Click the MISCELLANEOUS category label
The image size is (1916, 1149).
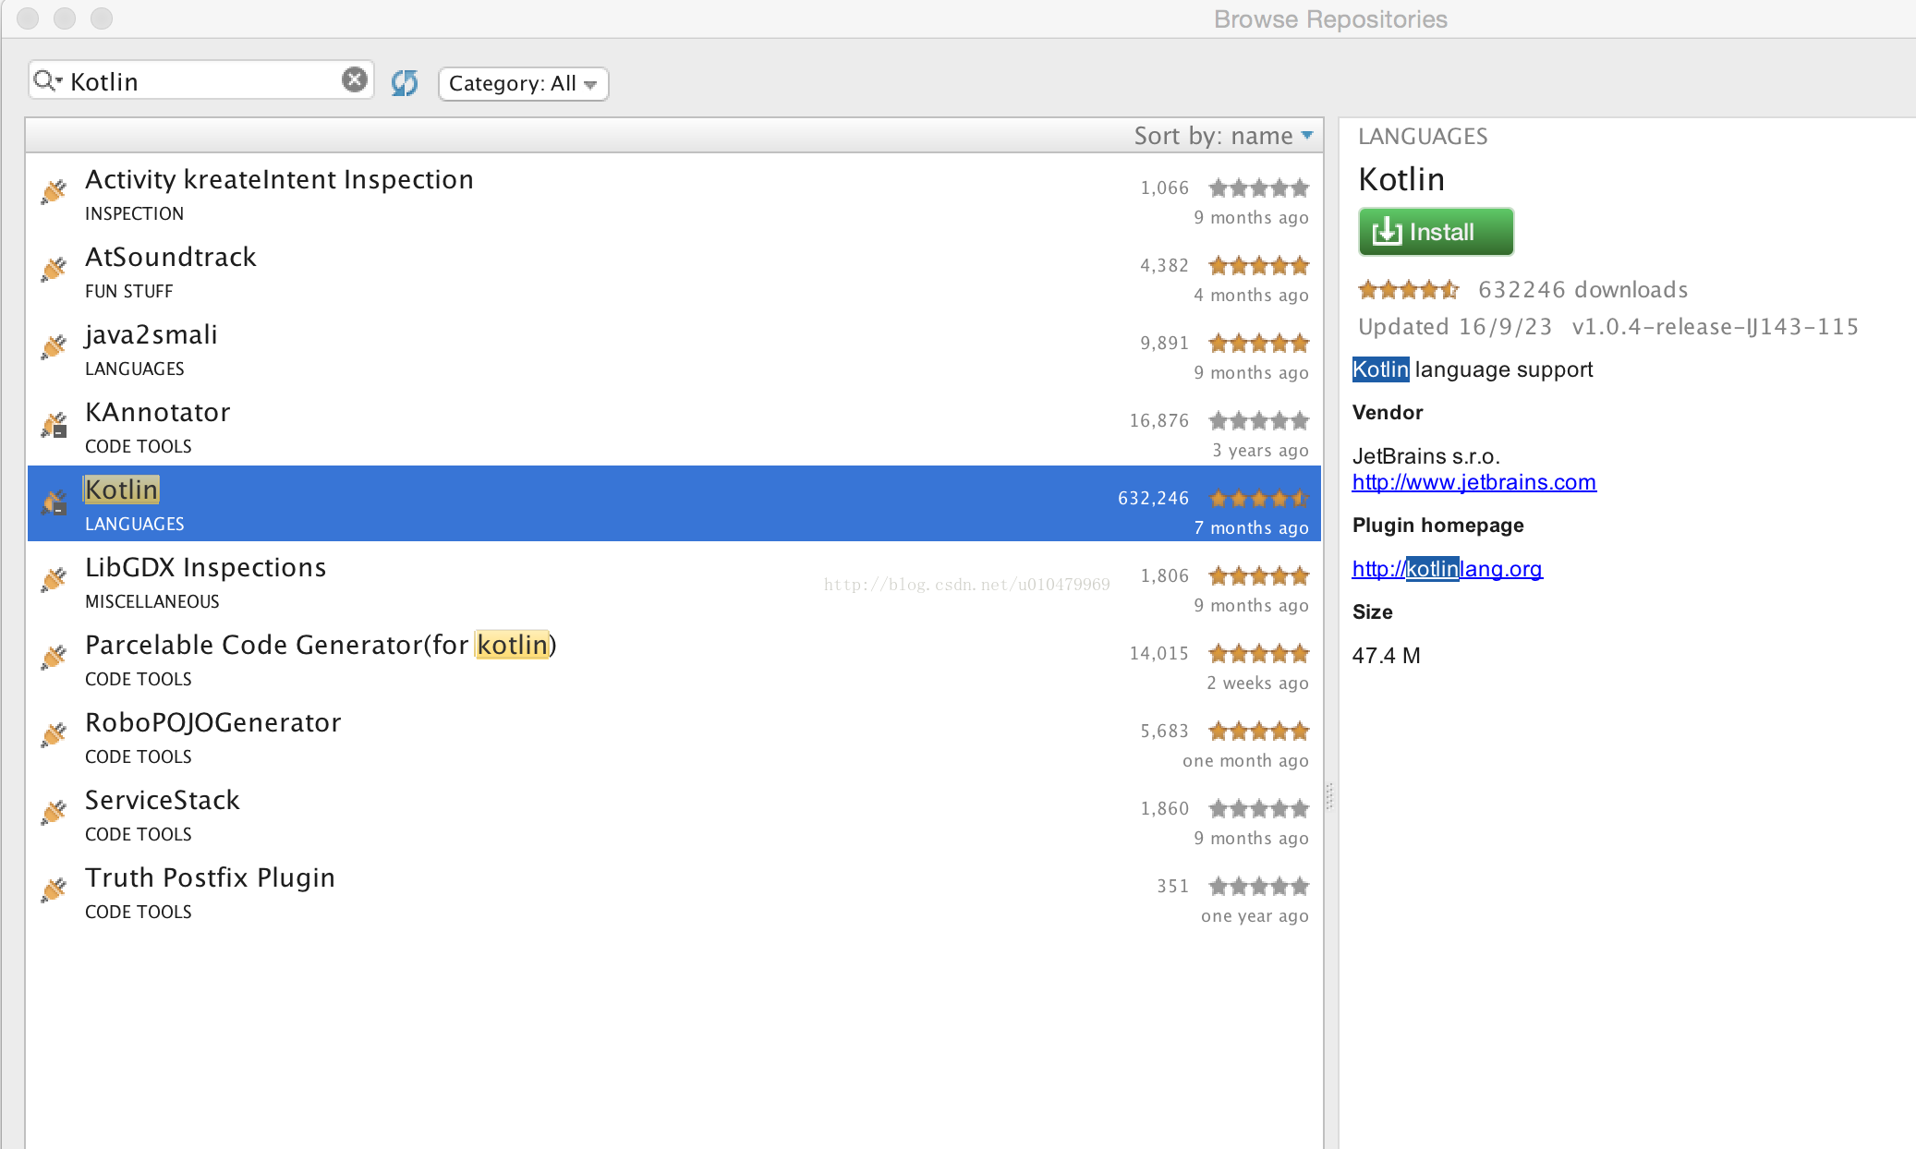(152, 601)
